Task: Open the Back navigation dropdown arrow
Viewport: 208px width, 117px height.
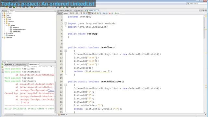Action: [75, 13]
